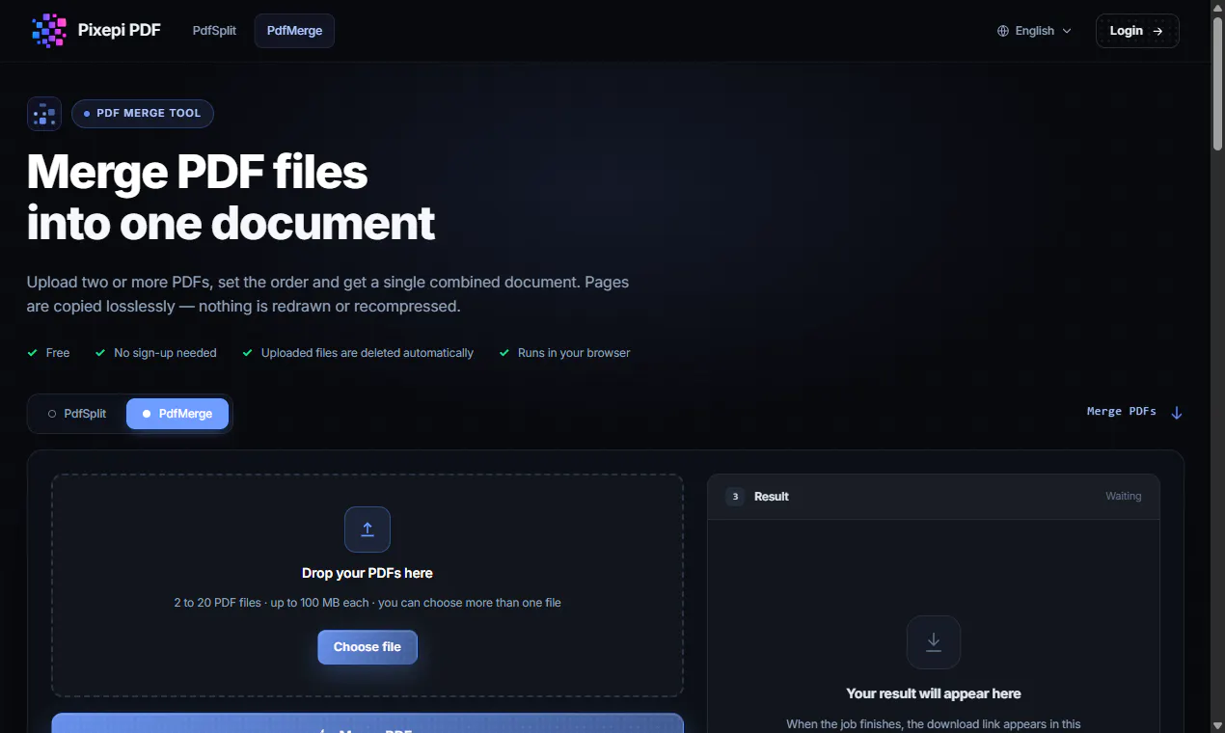Image resolution: width=1225 pixels, height=733 pixels.
Task: Click the 'Your result will appear here' text
Action: tap(934, 693)
